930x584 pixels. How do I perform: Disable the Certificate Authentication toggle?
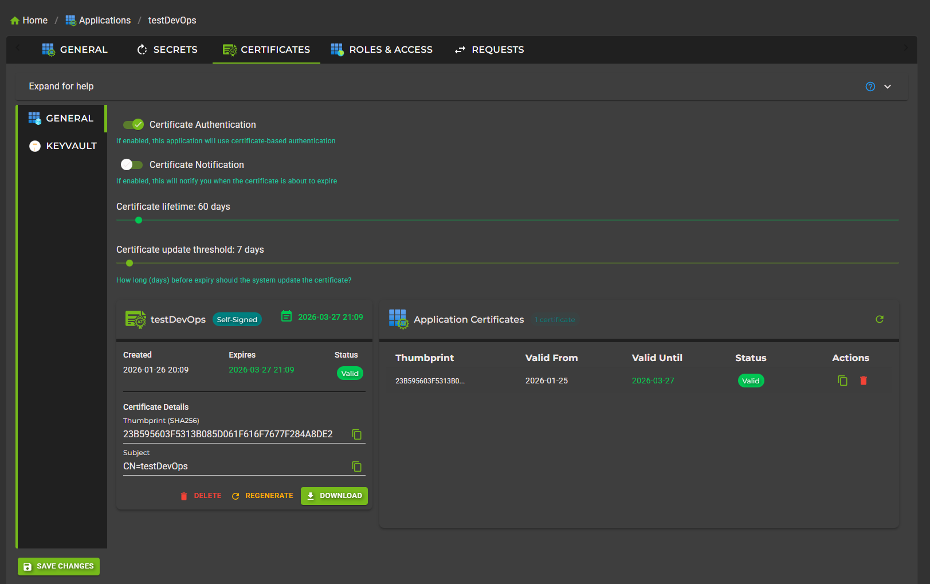[133, 124]
